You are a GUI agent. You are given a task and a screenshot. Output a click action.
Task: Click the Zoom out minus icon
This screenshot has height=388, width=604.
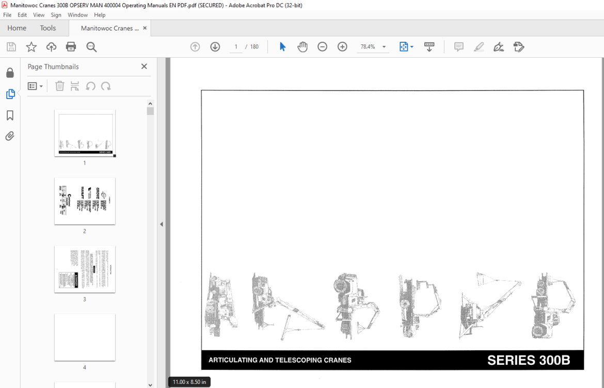[x=323, y=47]
